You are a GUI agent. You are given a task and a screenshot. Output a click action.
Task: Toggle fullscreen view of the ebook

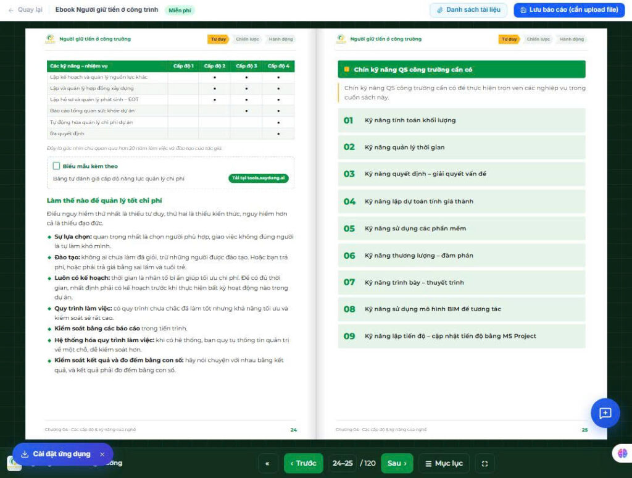(x=484, y=463)
